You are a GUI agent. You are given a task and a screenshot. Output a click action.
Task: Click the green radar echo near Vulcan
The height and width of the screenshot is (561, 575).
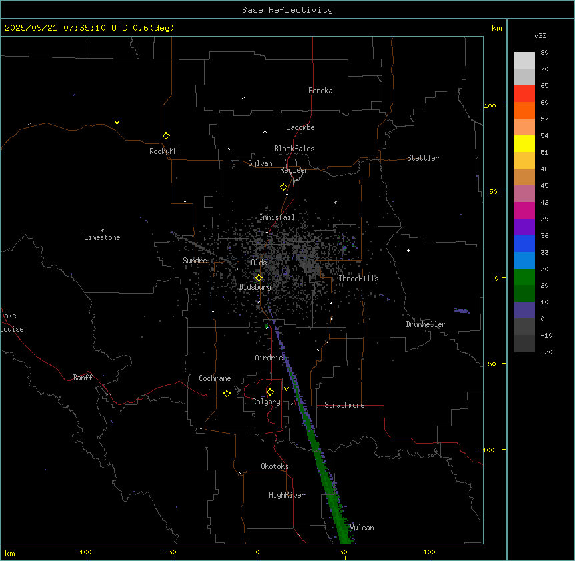click(342, 526)
